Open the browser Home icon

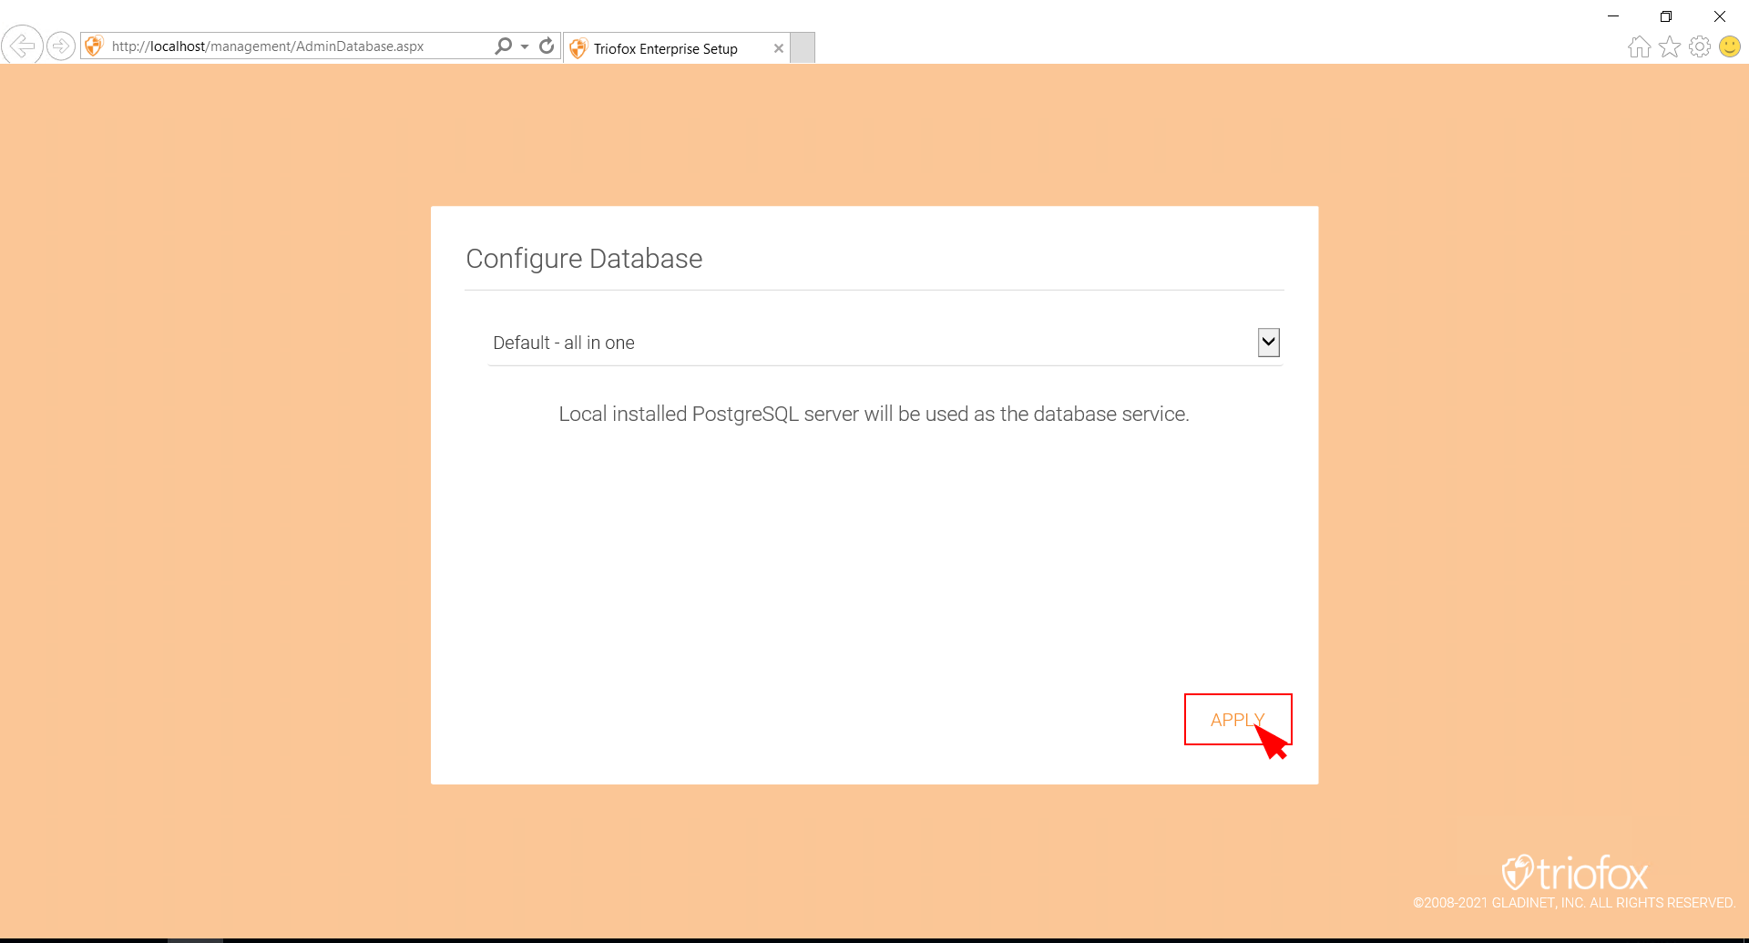click(x=1639, y=46)
